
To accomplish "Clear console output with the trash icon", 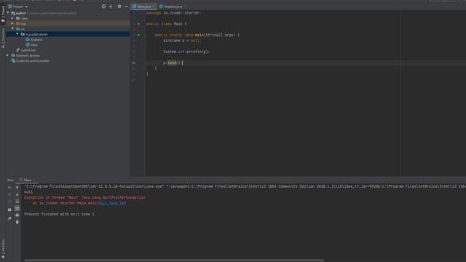I will (17, 222).
